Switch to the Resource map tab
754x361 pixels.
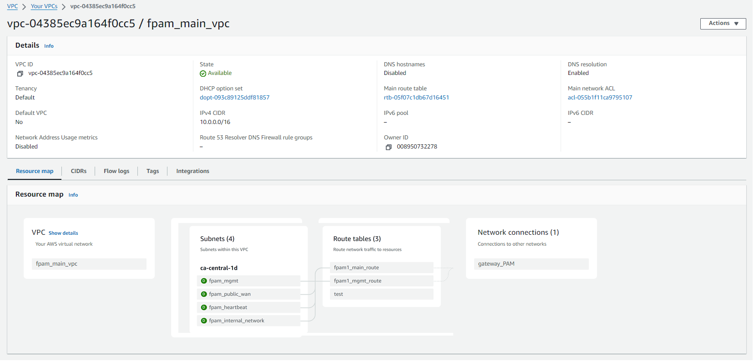[35, 171]
